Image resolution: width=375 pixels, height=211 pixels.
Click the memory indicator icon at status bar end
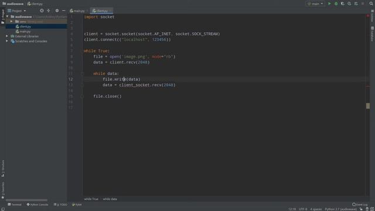[372, 209]
